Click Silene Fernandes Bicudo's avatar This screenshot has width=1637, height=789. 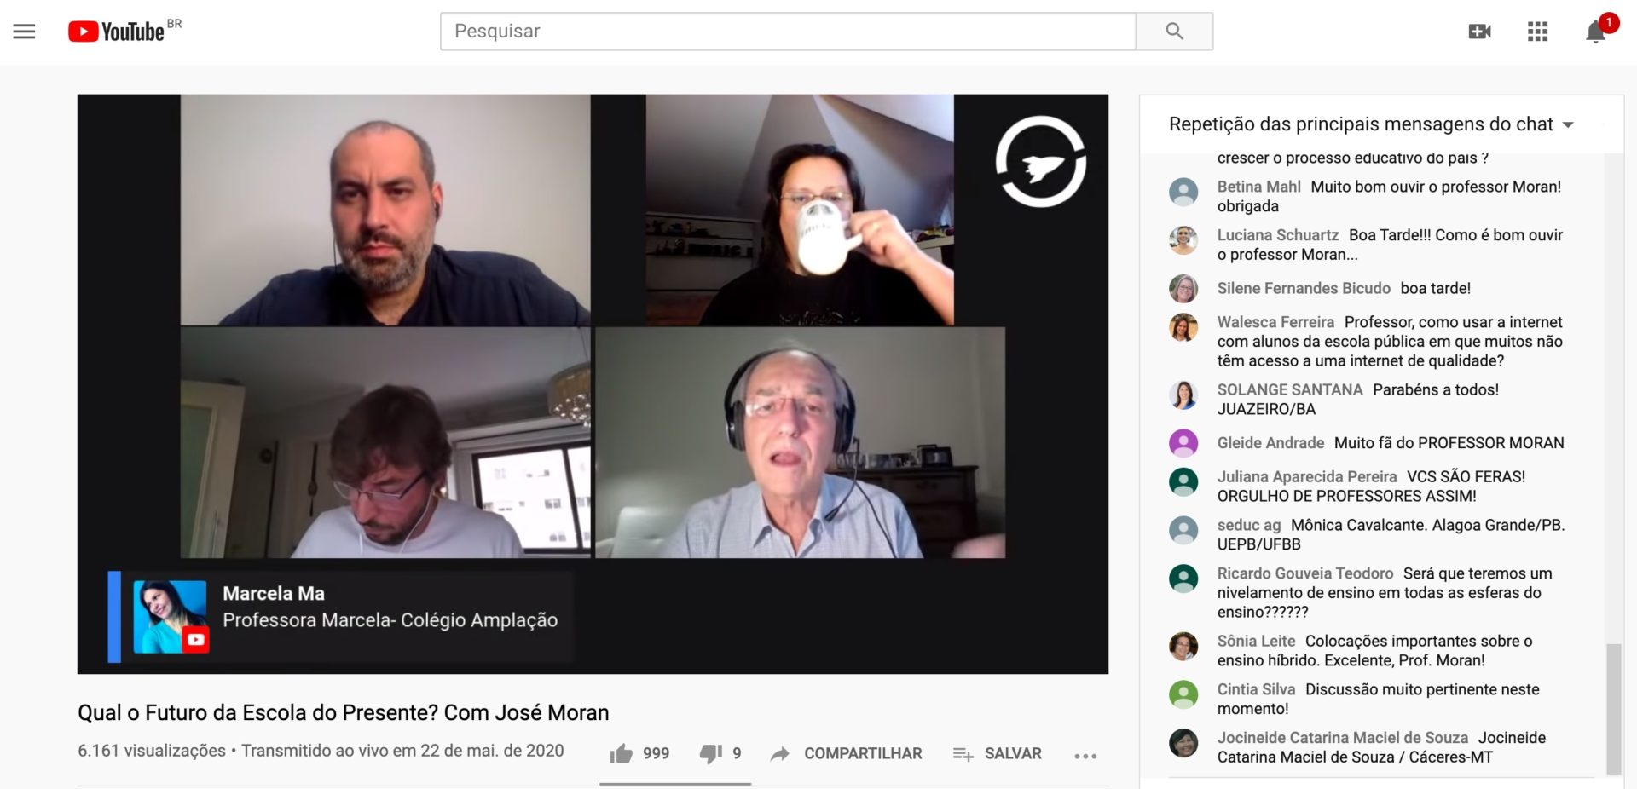click(1183, 288)
